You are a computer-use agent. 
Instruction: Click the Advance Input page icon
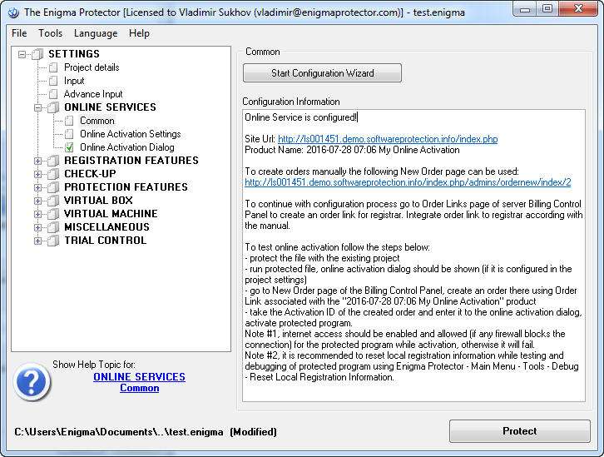click(53, 94)
